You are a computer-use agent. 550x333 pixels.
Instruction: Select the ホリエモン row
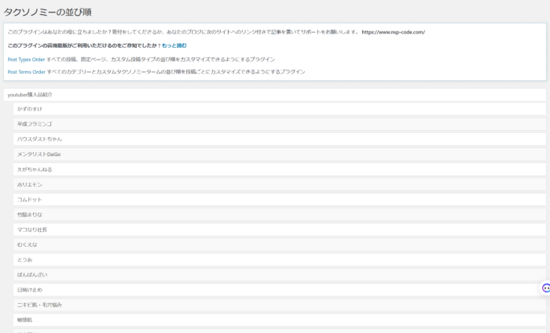[280, 184]
